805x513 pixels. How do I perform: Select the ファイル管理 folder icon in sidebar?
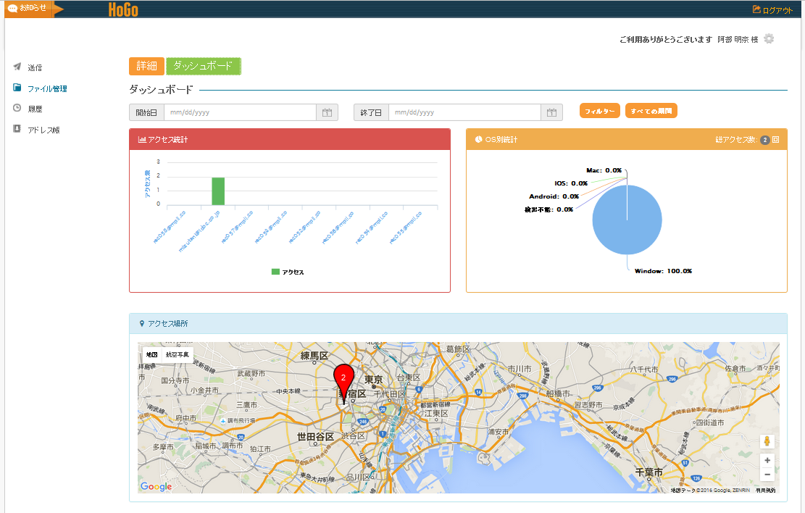click(16, 88)
